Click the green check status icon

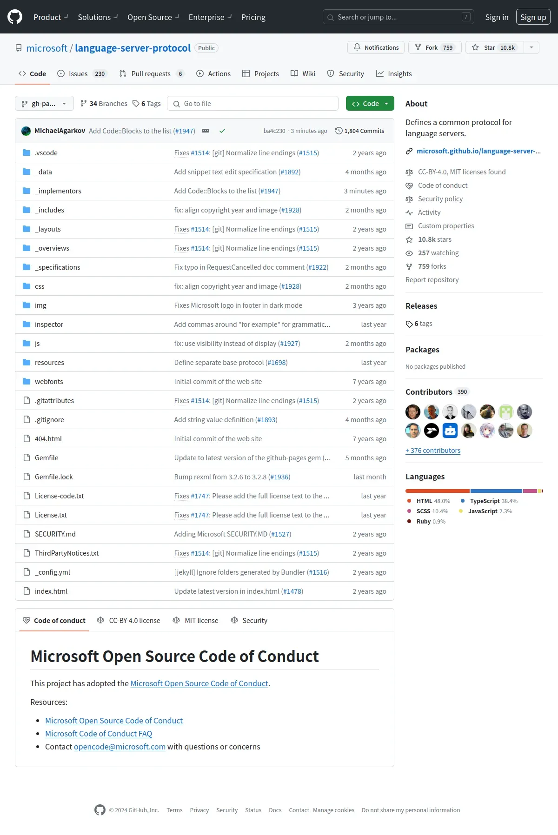222,131
